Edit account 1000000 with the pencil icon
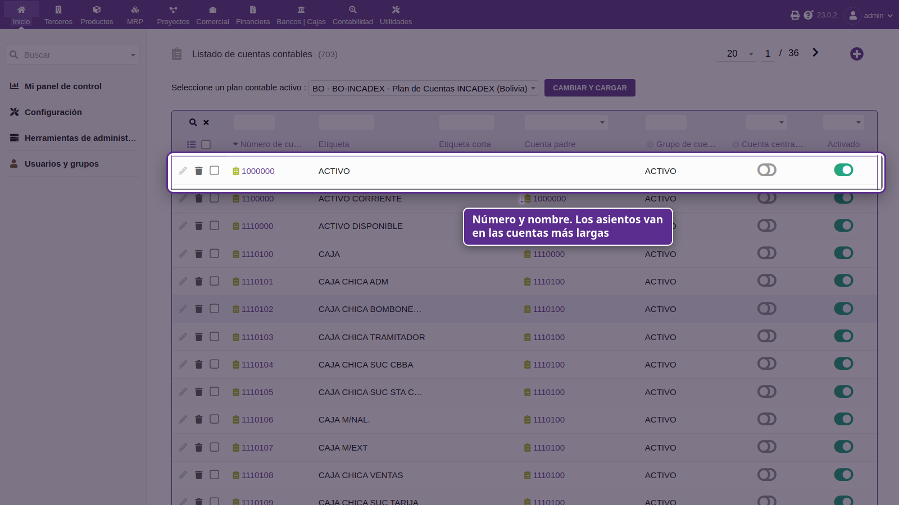The height and width of the screenshot is (505, 899). (x=183, y=171)
